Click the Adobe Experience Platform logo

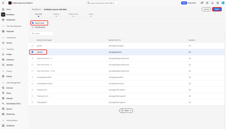10,3
